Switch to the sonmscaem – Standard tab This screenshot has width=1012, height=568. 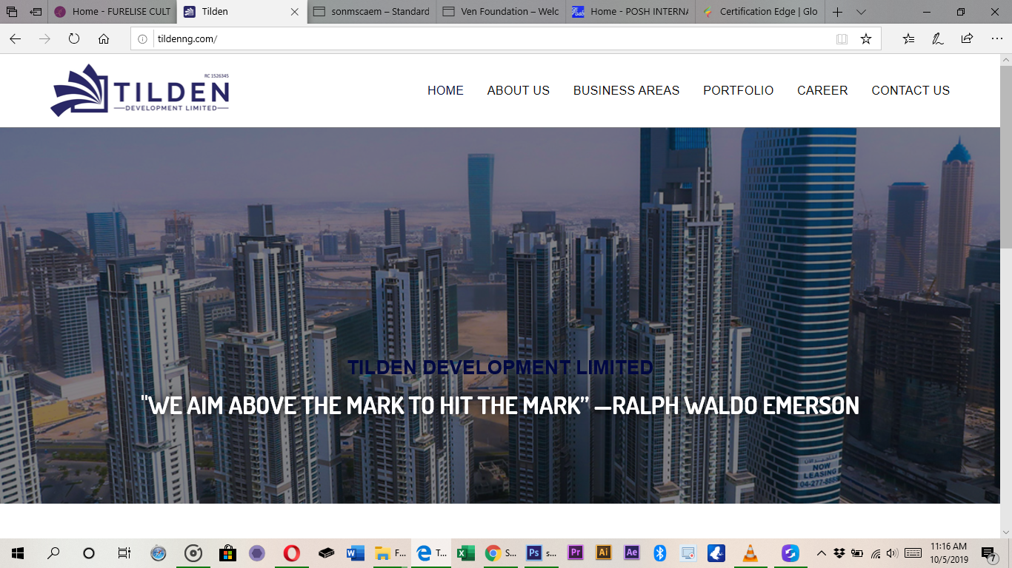372,12
